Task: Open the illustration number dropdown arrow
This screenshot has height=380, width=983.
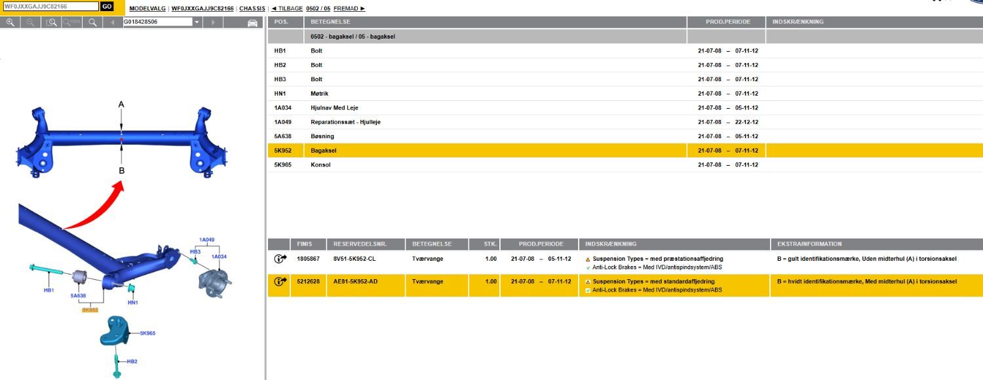Action: [x=197, y=22]
